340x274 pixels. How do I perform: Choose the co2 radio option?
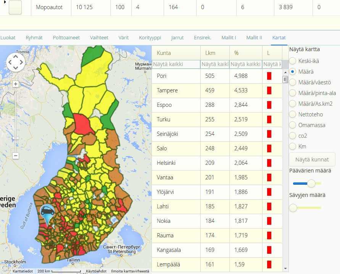(x=293, y=136)
